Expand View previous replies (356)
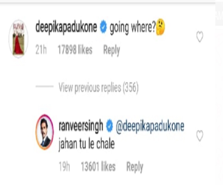The width and height of the screenshot is (223, 185). click(x=98, y=88)
